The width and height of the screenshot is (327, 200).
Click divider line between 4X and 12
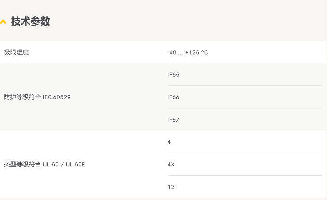click(x=244, y=176)
